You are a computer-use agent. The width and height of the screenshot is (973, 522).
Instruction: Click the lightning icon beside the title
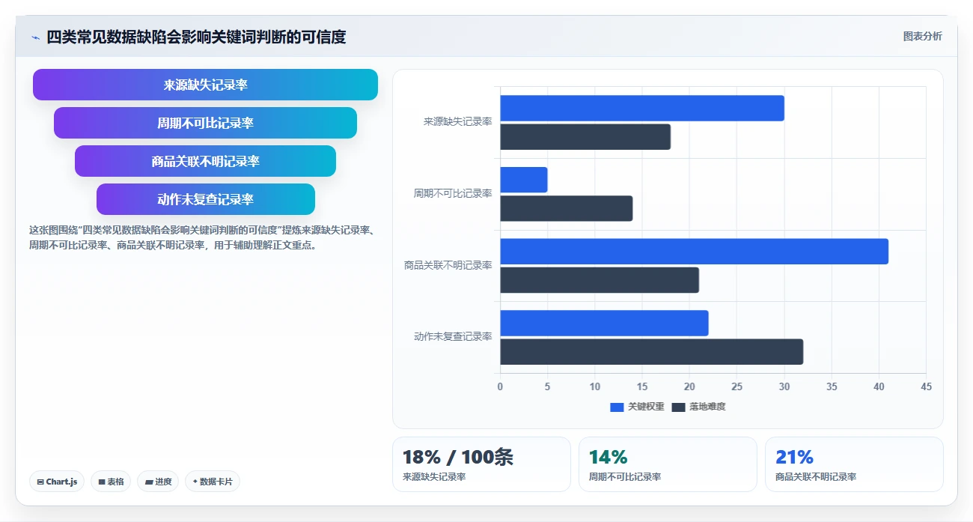tap(35, 37)
